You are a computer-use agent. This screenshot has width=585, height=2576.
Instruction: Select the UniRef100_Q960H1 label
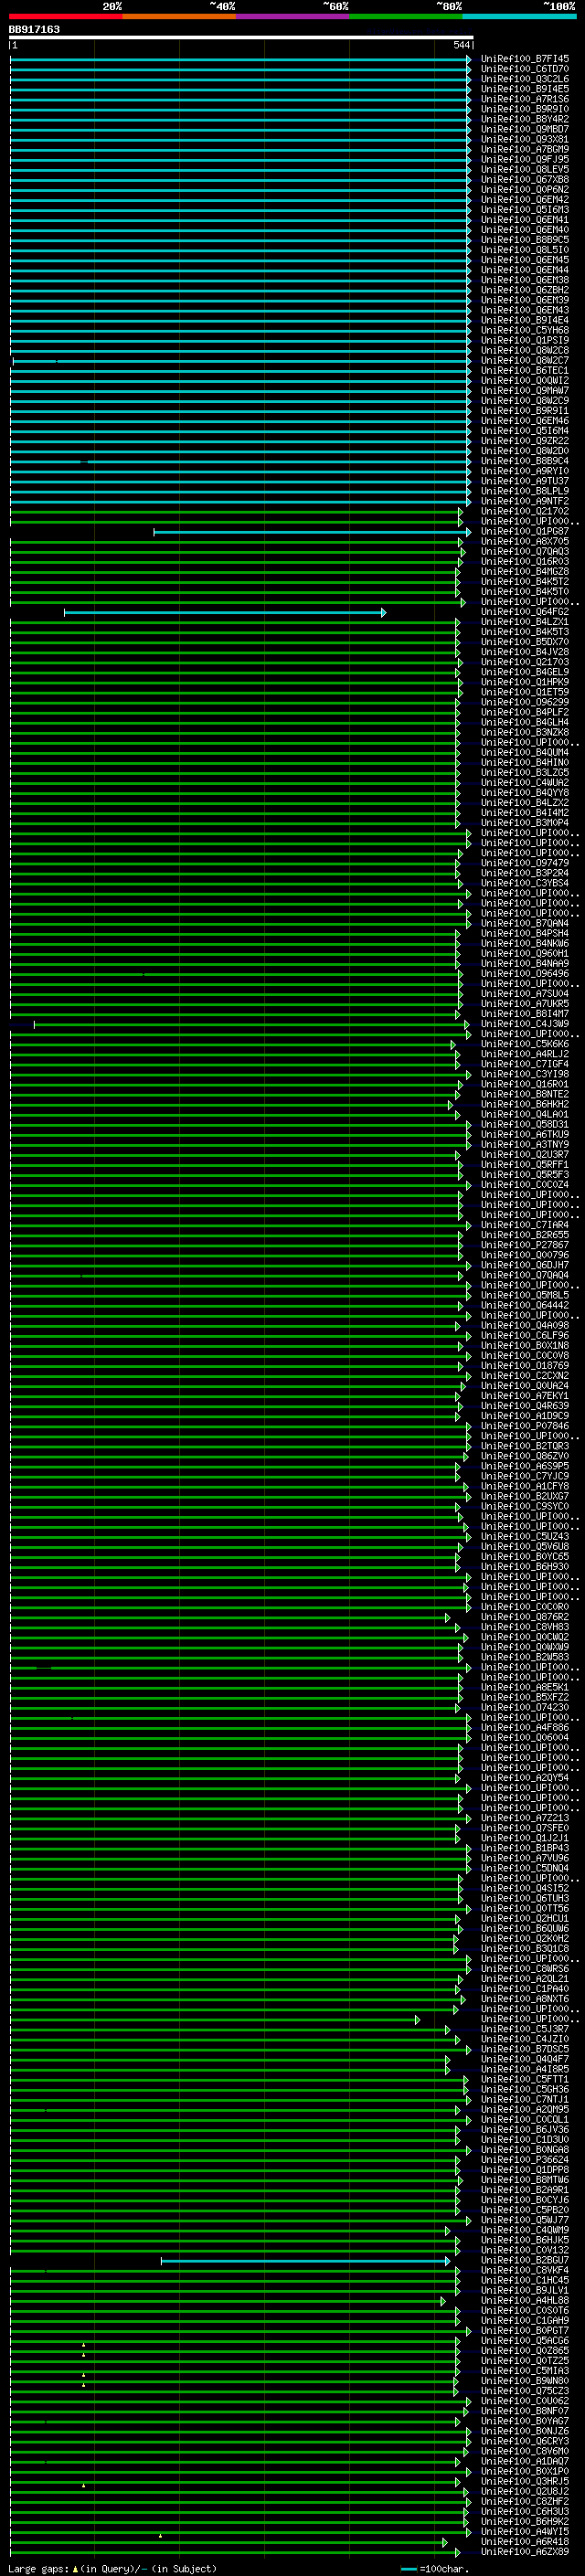[525, 954]
